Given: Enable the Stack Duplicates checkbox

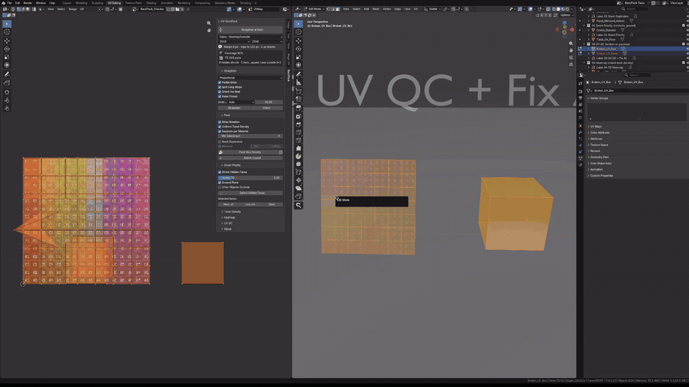Looking at the screenshot, I should coord(220,142).
